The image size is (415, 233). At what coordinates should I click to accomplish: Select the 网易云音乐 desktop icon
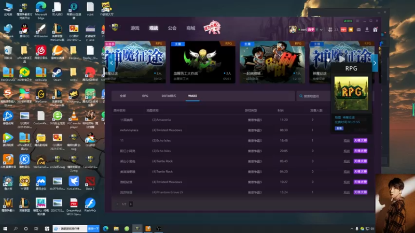tap(41, 52)
